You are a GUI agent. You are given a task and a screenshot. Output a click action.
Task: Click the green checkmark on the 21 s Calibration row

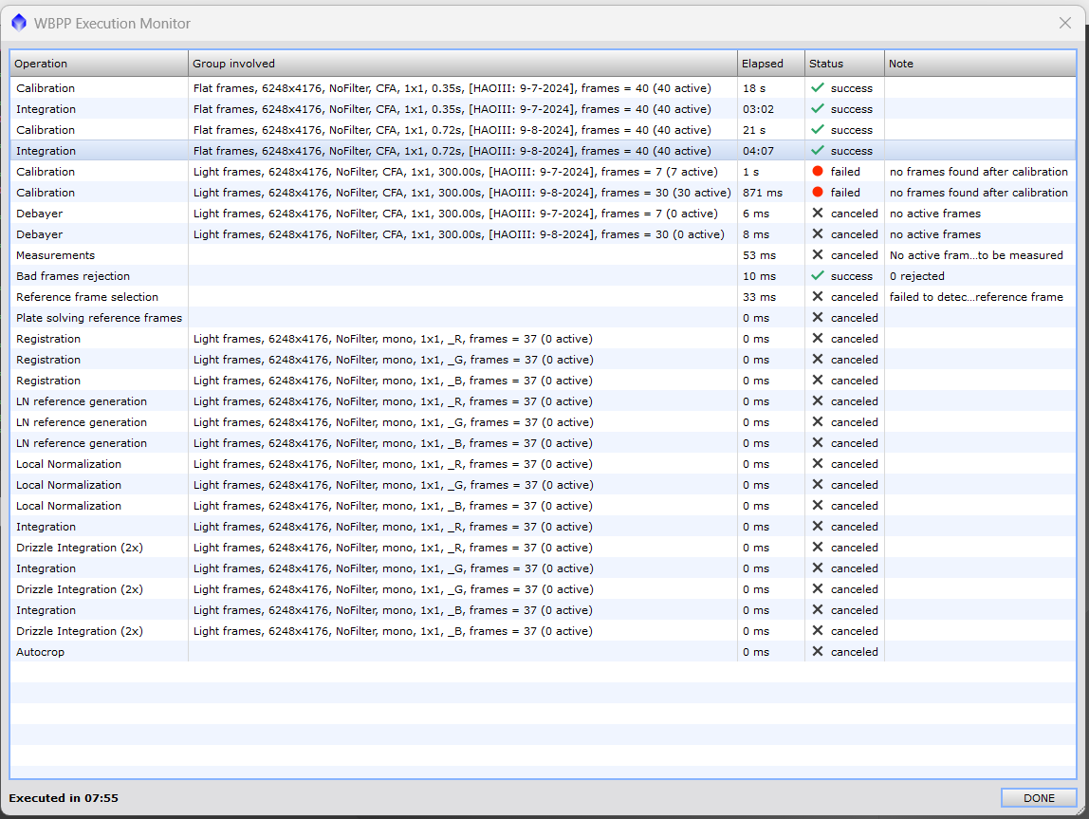tap(818, 129)
